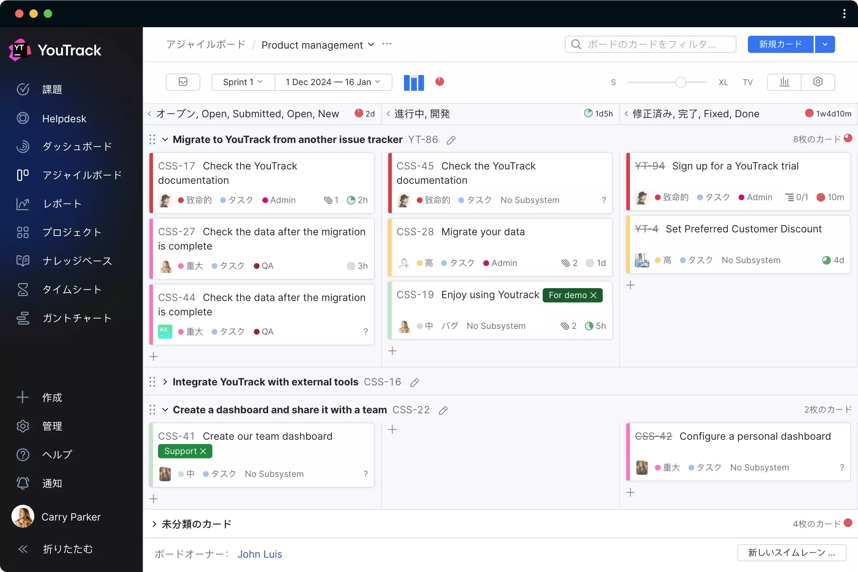Screen dimensions: 858x572
Task: Click the edit pencil next to YT-86
Action: pyautogui.click(x=451, y=140)
